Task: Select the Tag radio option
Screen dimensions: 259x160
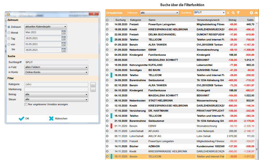Action: (9, 39)
